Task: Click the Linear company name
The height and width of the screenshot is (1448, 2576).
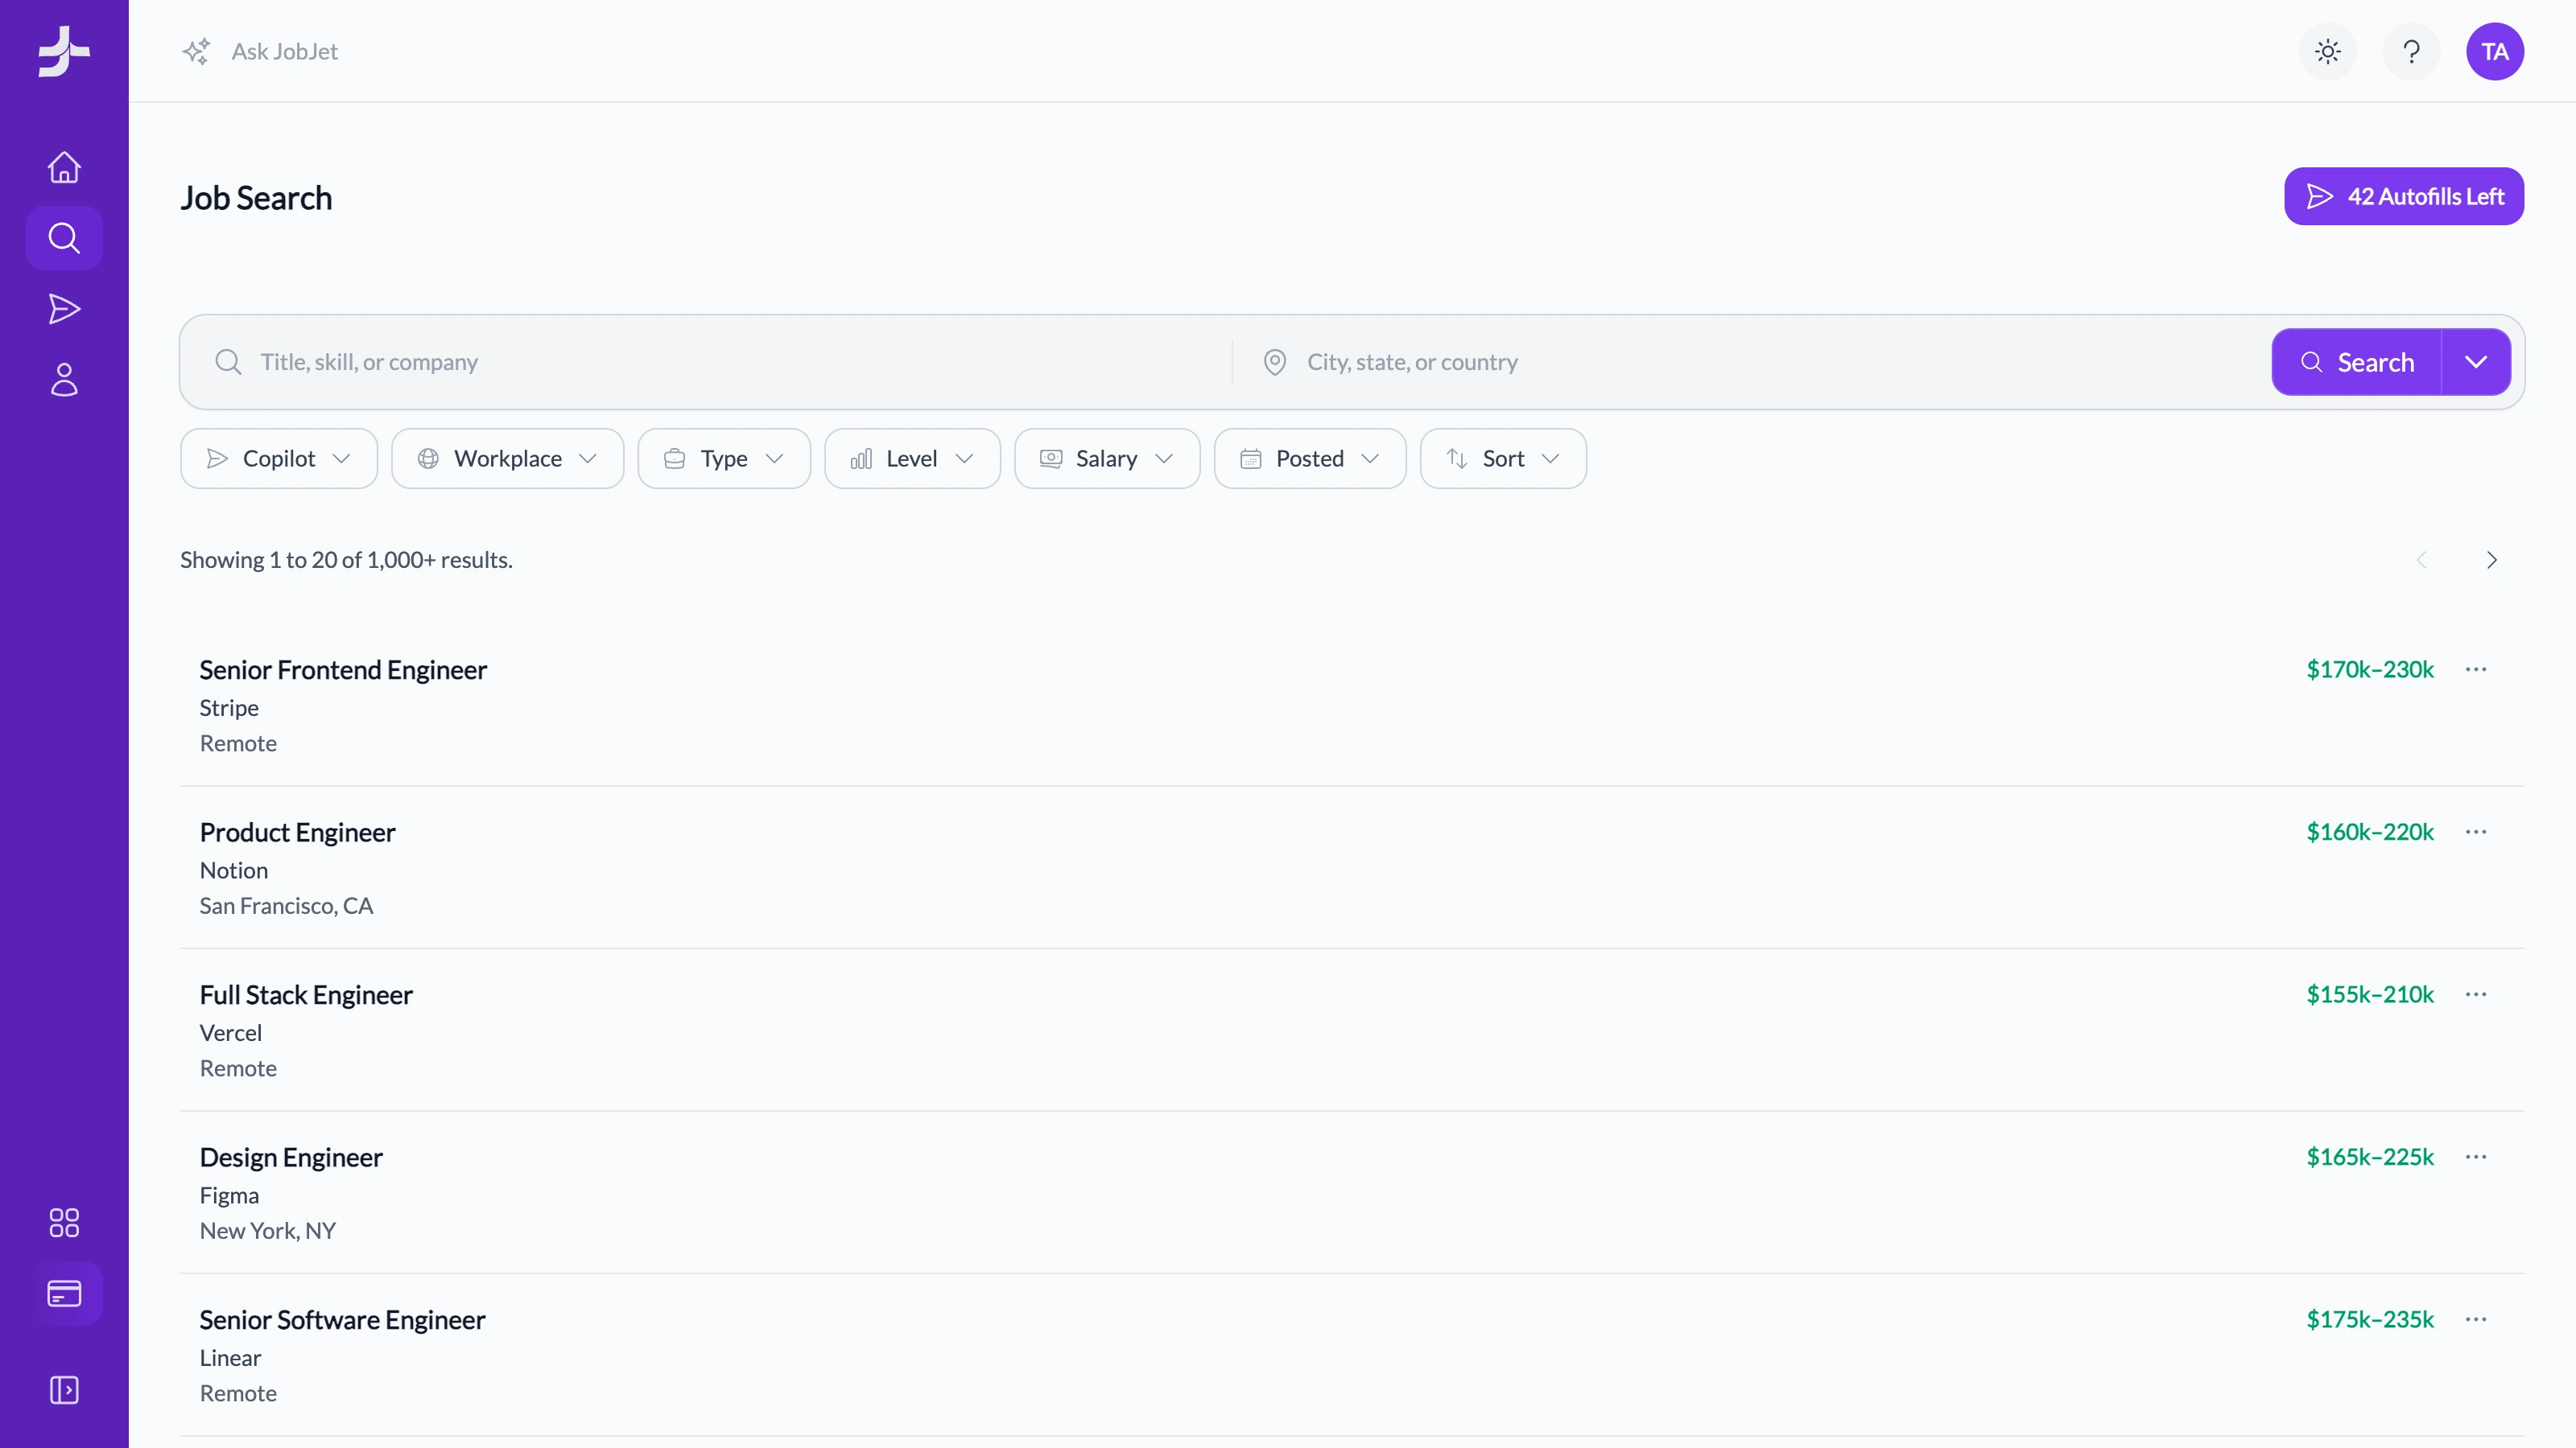Action: point(230,1358)
